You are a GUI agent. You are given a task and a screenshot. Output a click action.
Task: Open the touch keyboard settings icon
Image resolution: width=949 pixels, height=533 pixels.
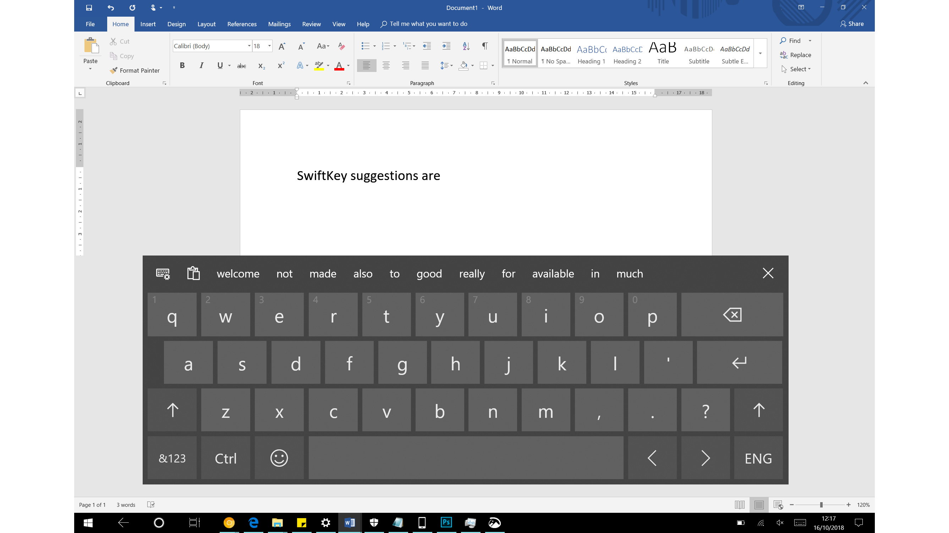click(163, 274)
